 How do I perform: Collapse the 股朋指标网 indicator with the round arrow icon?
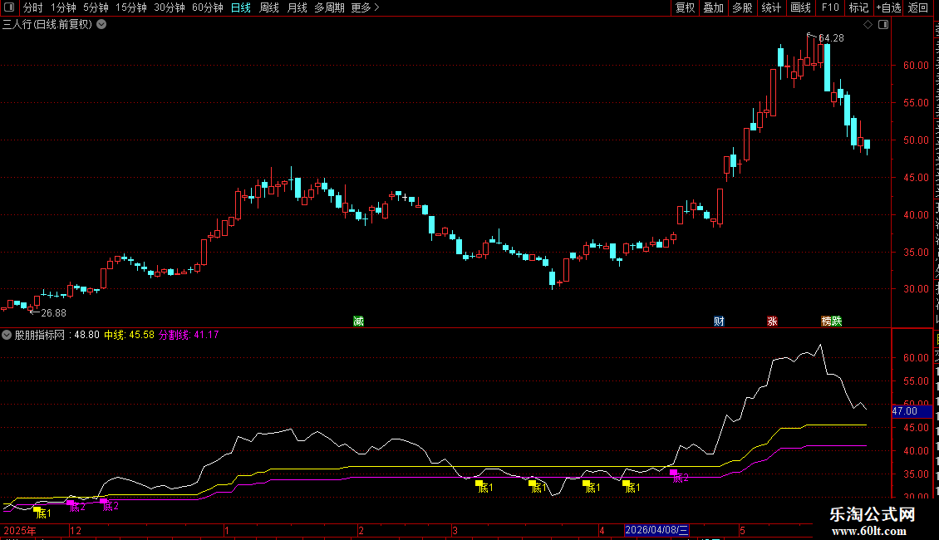tap(7, 335)
